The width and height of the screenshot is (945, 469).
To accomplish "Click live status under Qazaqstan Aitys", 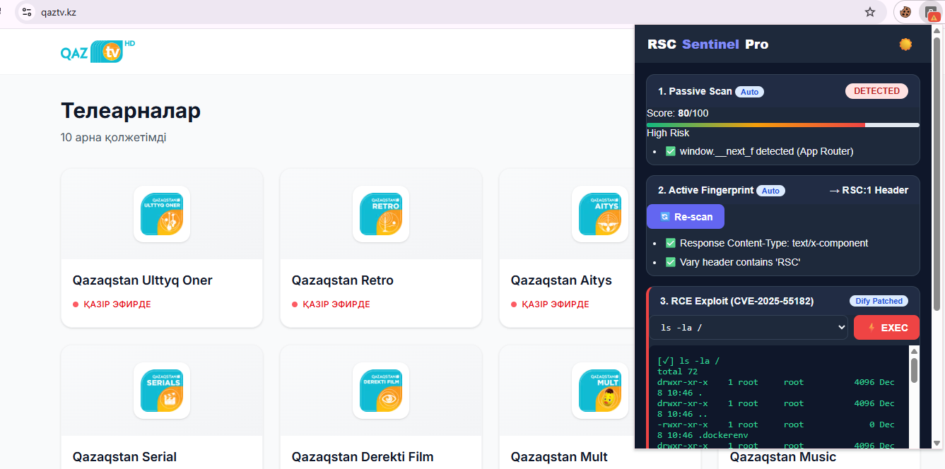I will tap(550, 304).
